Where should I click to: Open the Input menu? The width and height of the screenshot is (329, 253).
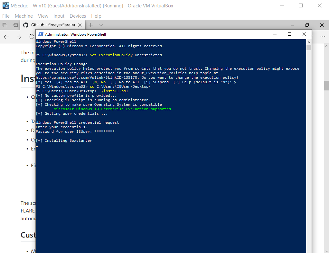(x=59, y=16)
